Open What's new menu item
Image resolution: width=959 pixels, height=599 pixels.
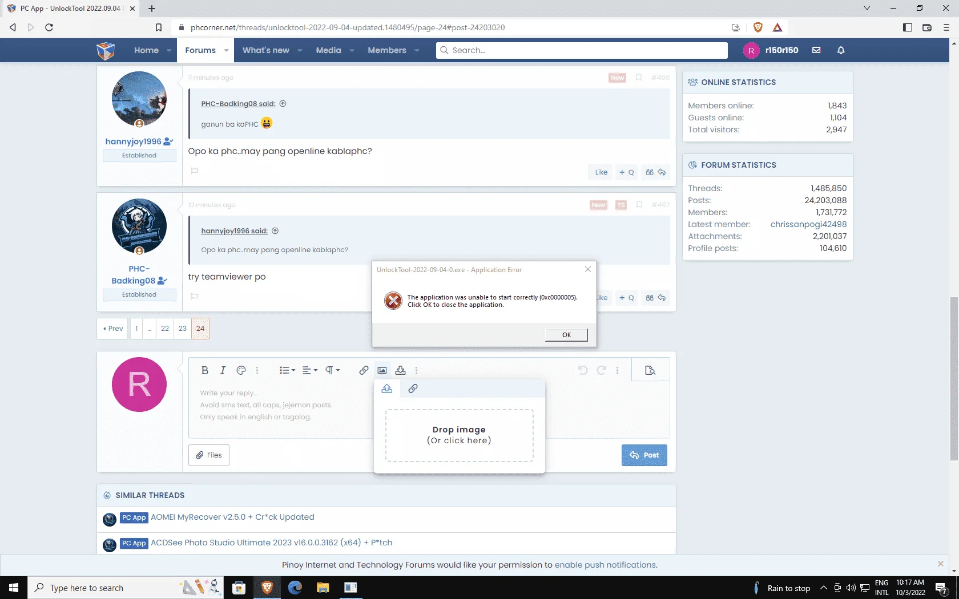click(x=266, y=50)
